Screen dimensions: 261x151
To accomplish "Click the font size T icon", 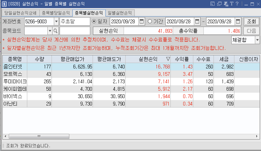I will 232,4.
